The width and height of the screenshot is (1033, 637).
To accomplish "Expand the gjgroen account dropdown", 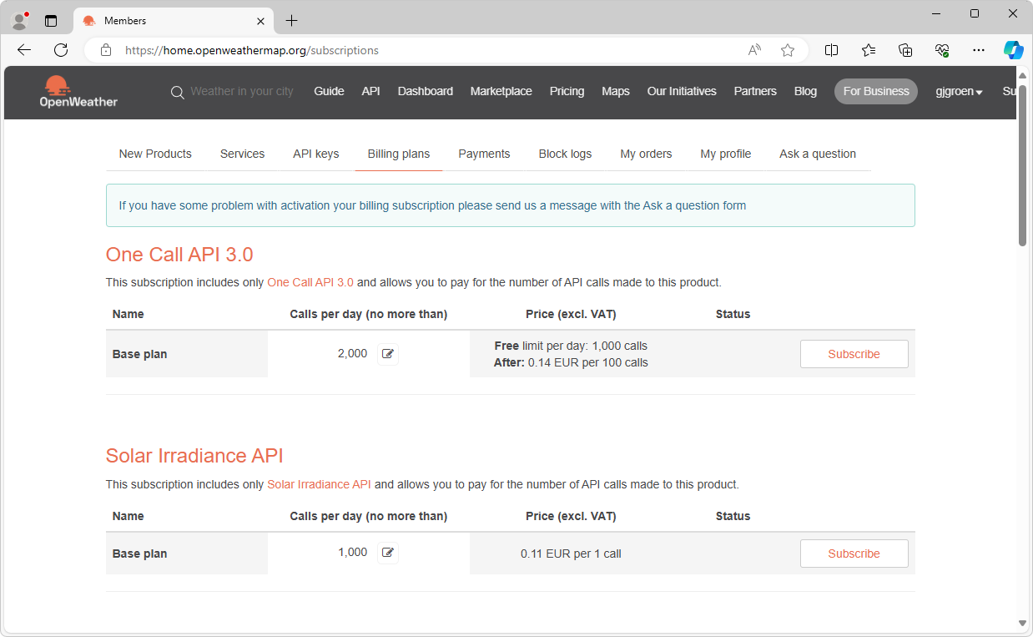I will click(x=959, y=92).
